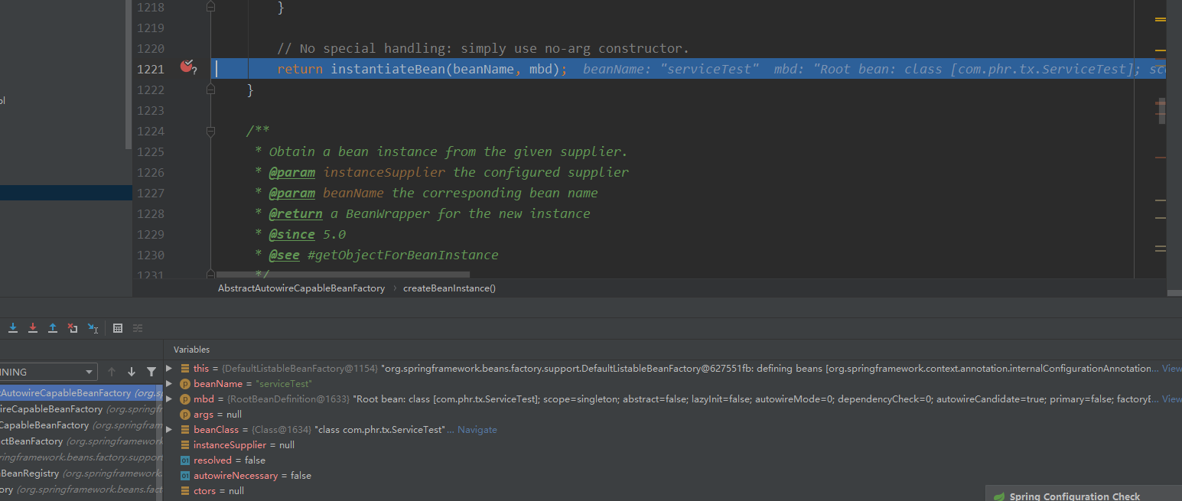Viewport: 1182px width, 501px height.
Task: Expand the 'this' variable node
Action: point(169,369)
